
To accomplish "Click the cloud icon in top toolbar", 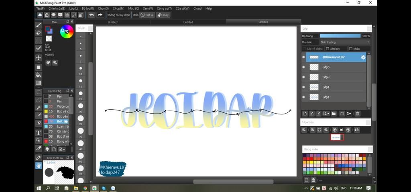I will (40, 15).
